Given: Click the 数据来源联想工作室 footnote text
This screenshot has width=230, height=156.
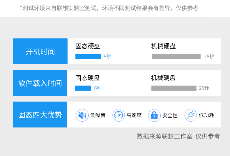Looking at the screenshot, I should (164, 136).
